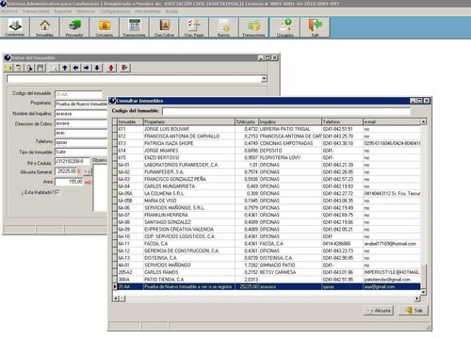Open the Archivos menu
The height and width of the screenshot is (339, 471).
click(9, 11)
